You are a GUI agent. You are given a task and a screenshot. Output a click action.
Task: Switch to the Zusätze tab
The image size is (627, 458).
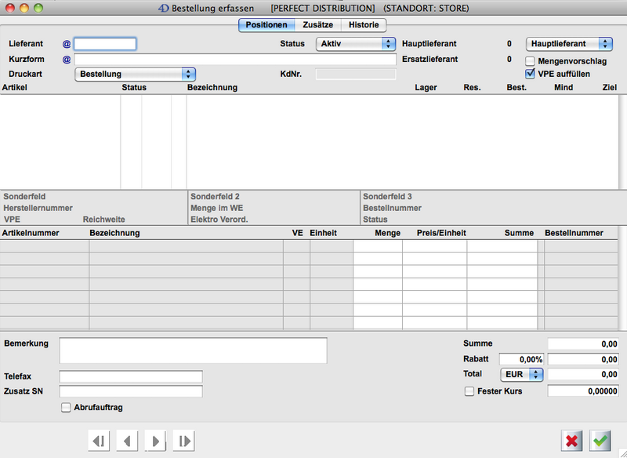point(317,25)
